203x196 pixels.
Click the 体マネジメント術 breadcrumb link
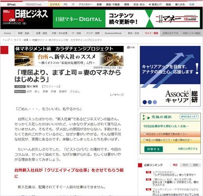pos(75,40)
